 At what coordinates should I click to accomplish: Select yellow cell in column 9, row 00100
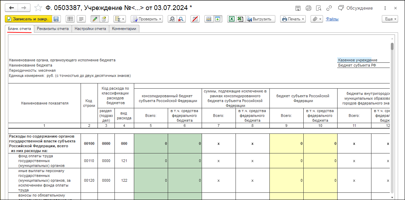coord(286,143)
